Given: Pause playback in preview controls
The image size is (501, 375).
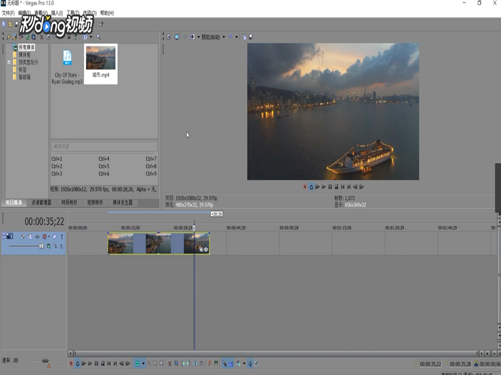Looking at the screenshot, I should (x=330, y=187).
